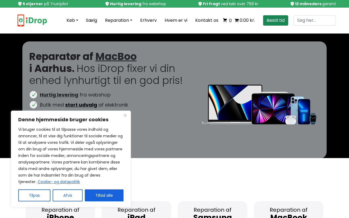Go to the Erhverv page
The image size is (349, 218).
tap(148, 20)
